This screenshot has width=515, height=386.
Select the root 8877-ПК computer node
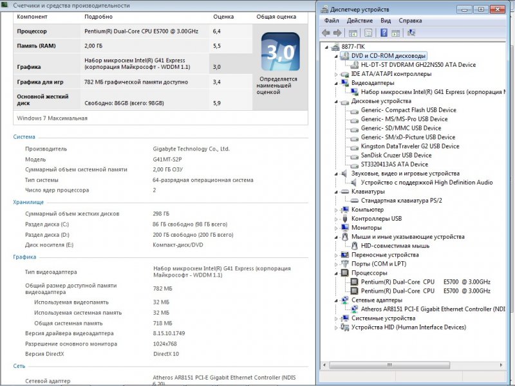[353, 47]
